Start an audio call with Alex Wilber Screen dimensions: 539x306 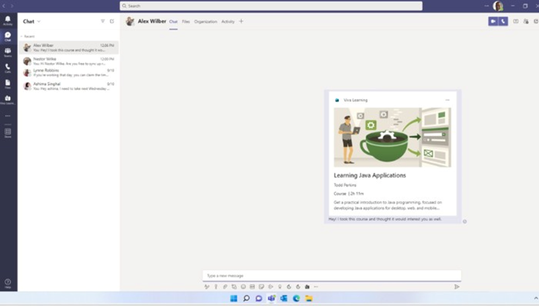pyautogui.click(x=503, y=22)
